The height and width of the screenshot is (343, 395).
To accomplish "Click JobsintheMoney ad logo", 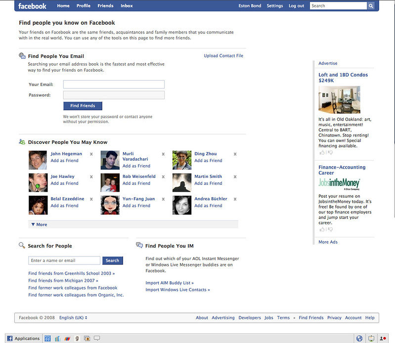I will click(x=339, y=184).
